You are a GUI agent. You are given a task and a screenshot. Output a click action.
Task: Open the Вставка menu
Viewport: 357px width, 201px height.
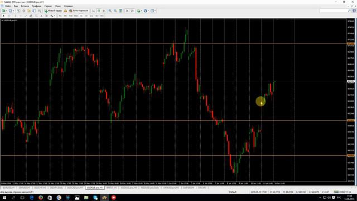25,6
